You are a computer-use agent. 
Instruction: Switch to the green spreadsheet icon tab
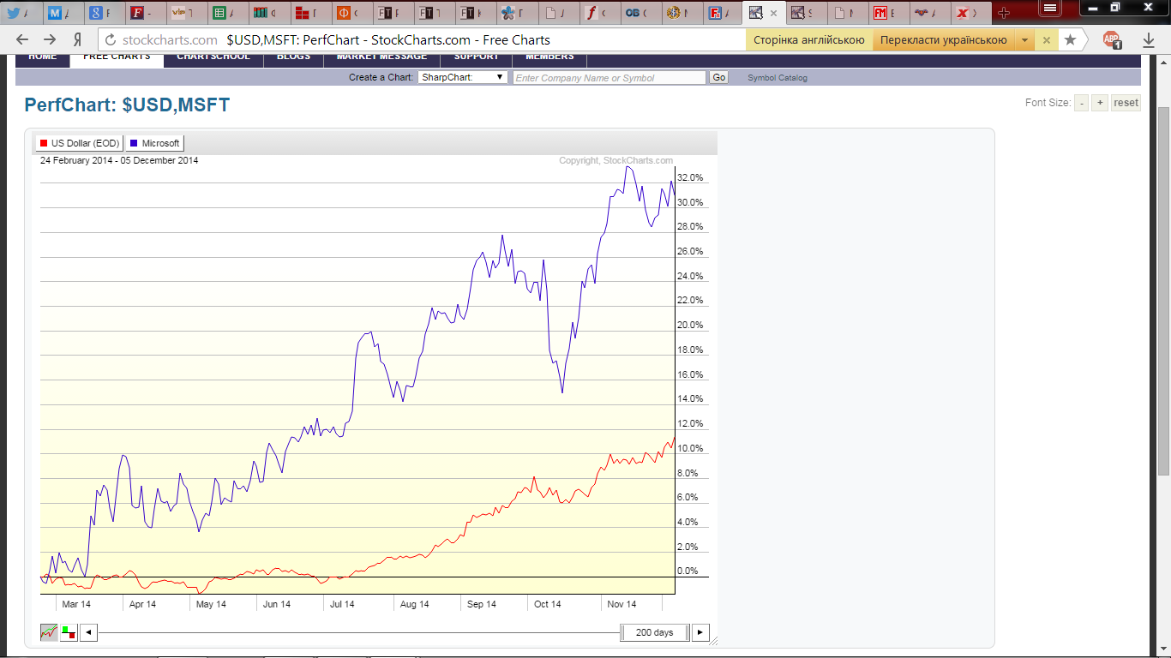click(224, 13)
